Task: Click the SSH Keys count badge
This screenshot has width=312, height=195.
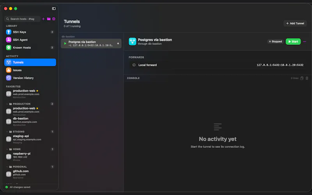Action: click(x=52, y=32)
